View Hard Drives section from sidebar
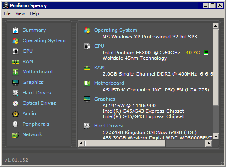Viewport: 226px width, 167px height. pos(37,93)
